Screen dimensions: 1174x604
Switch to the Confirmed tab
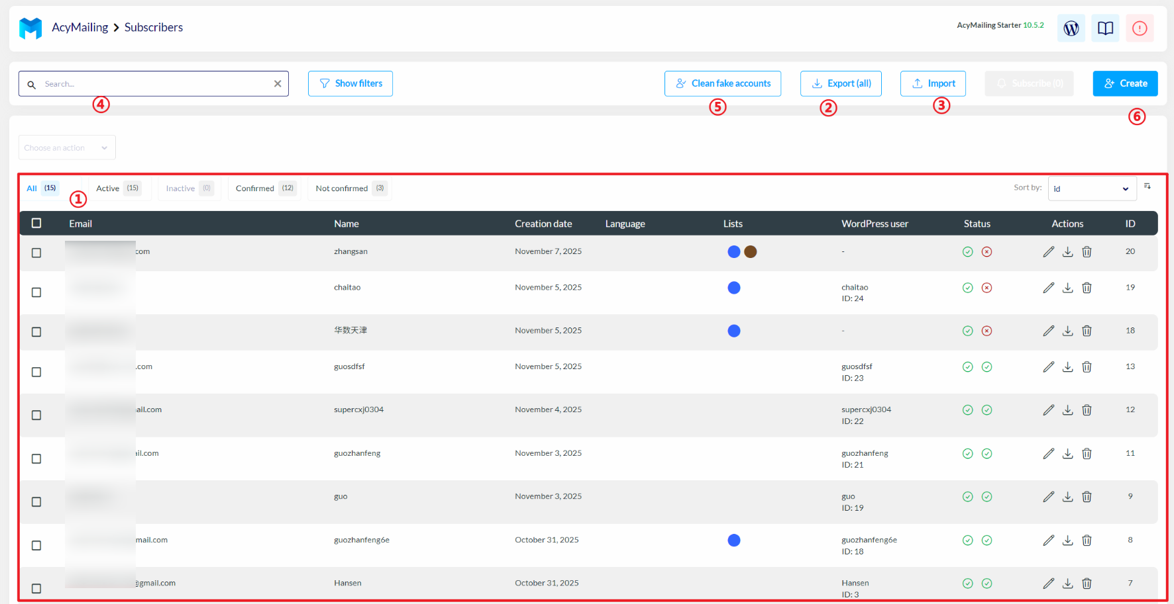coord(264,189)
